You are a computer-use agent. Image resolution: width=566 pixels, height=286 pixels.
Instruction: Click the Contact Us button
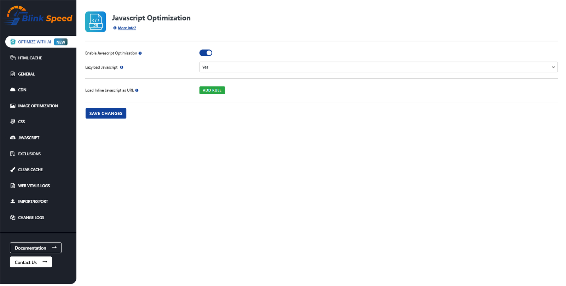pyautogui.click(x=31, y=262)
